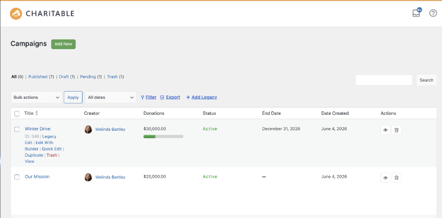Click the Active status for Our Mission
The height and width of the screenshot is (218, 442).
(x=210, y=177)
